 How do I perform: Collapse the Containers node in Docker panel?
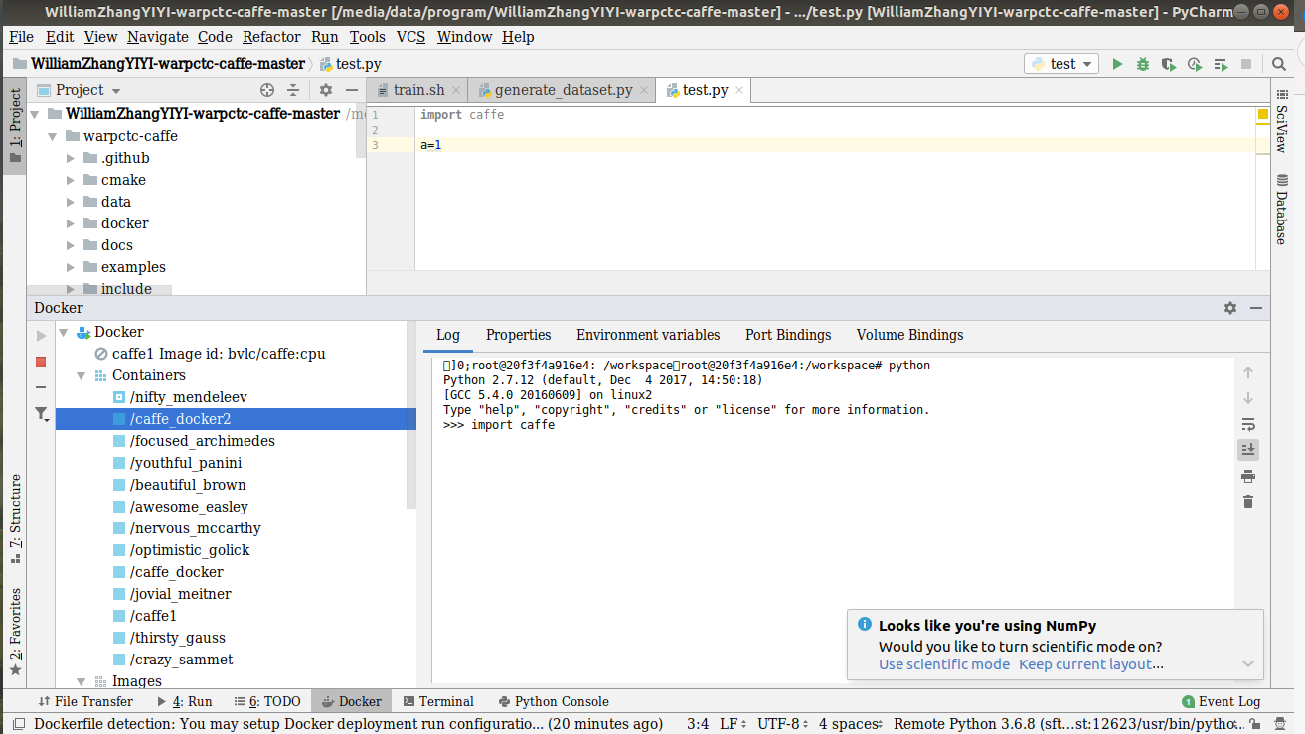(x=81, y=375)
